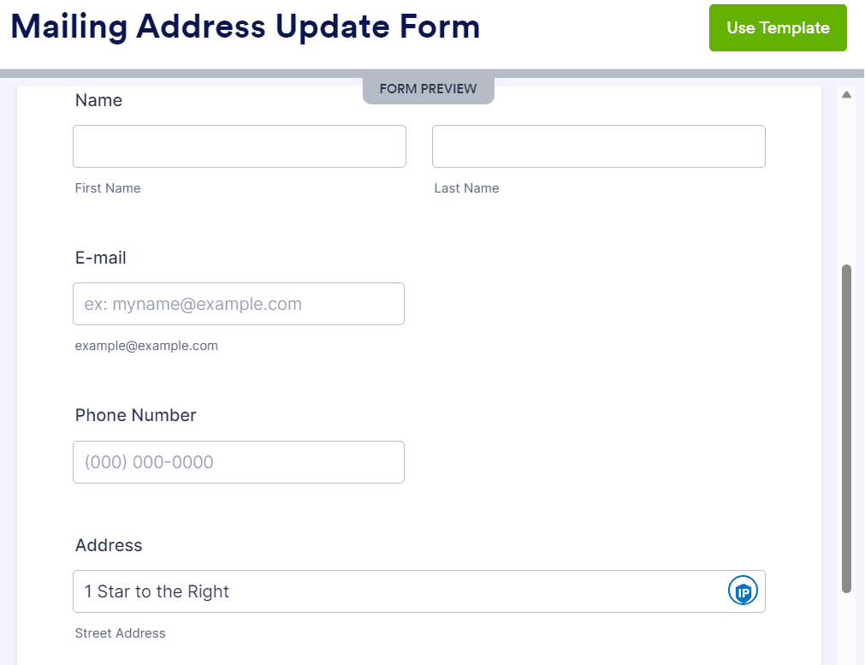Click the example@example.com hint text

tap(146, 346)
